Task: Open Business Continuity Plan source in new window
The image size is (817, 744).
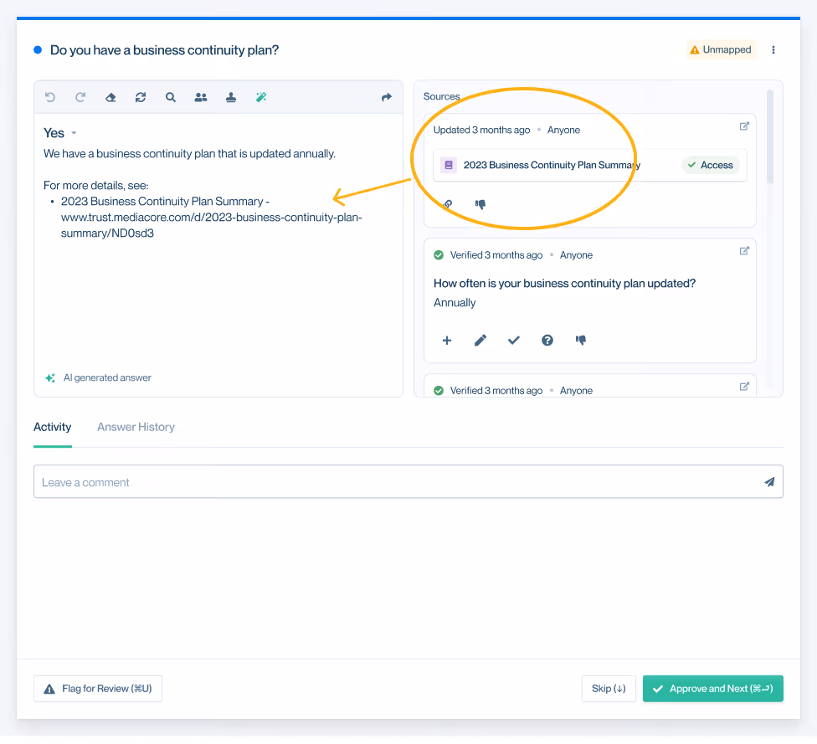Action: [744, 126]
